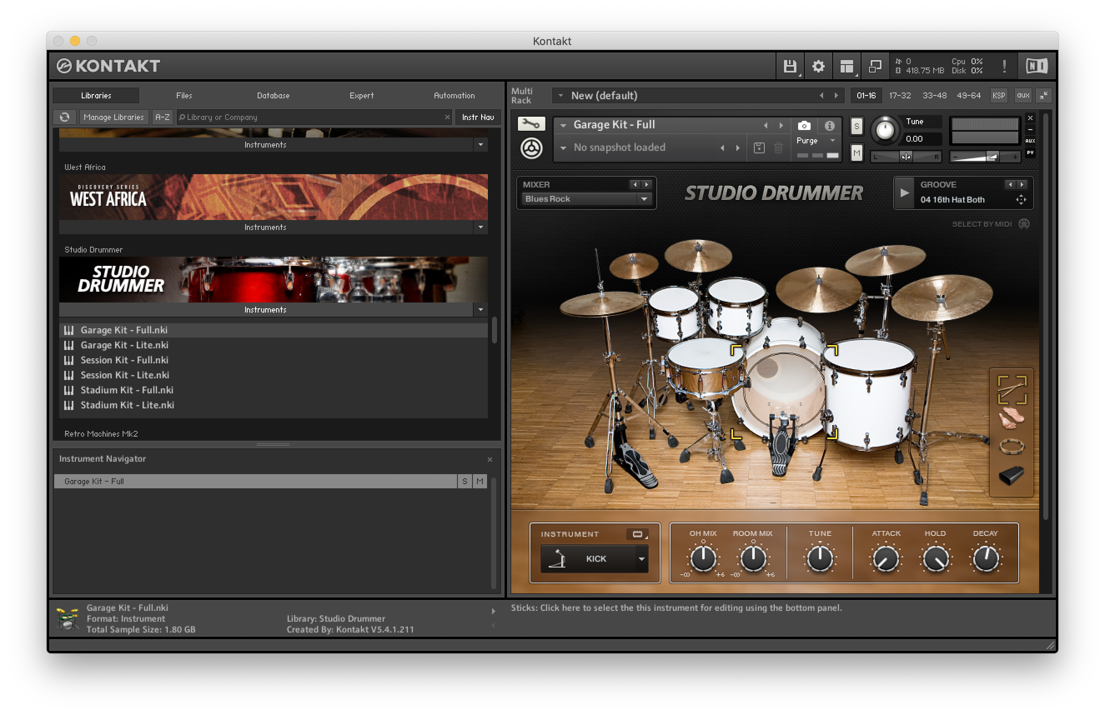Load Stadium Kit - Lite.nki

tap(273, 405)
